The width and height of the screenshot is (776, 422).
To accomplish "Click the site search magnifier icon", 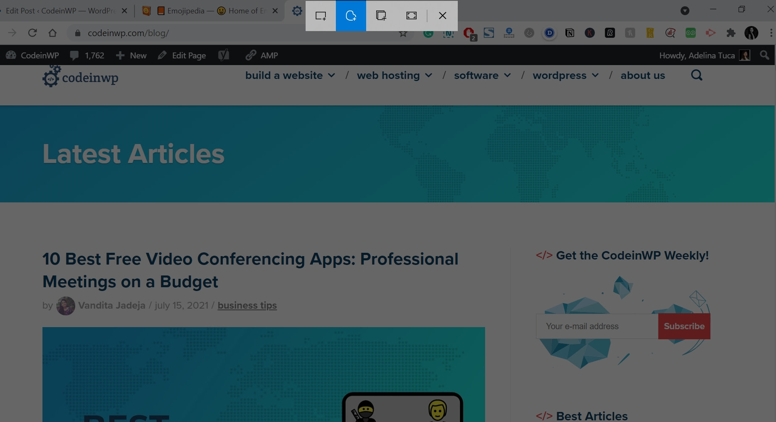I will pyautogui.click(x=697, y=76).
